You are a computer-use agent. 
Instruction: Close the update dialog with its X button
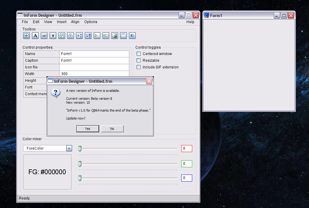[149, 81]
